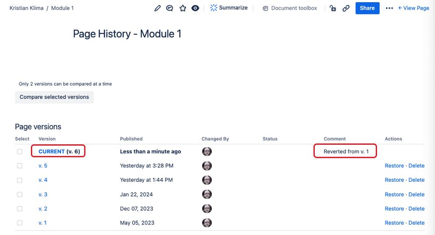Select checkbox for version v. 3
This screenshot has width=435, height=235.
tap(20, 194)
